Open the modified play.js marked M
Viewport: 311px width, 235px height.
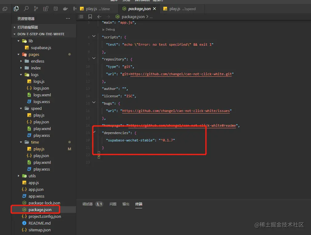coord(39,149)
